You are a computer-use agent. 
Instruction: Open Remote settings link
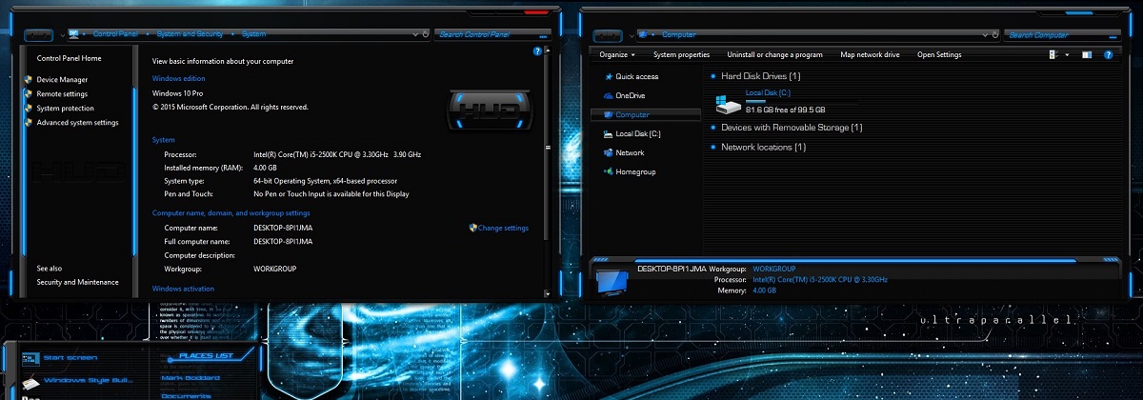pyautogui.click(x=62, y=94)
